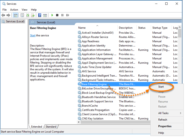Screen dimensions: 187x138
Task: Click gear icon of ActiveX Installer service
Action: pyautogui.click(x=79, y=33)
